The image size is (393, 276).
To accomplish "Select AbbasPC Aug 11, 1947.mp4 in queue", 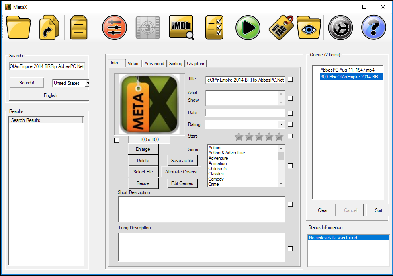I will point(347,70).
